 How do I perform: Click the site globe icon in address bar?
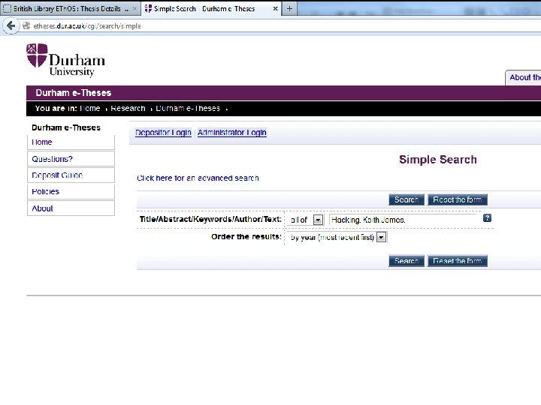(26, 25)
